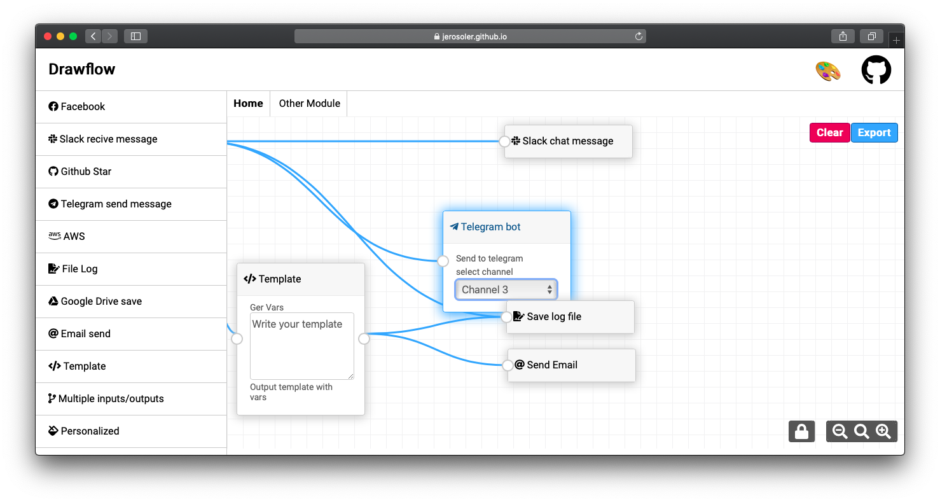Viewport: 940px width, 502px height.
Task: Select Email send sidebar item
Action: [x=131, y=334]
